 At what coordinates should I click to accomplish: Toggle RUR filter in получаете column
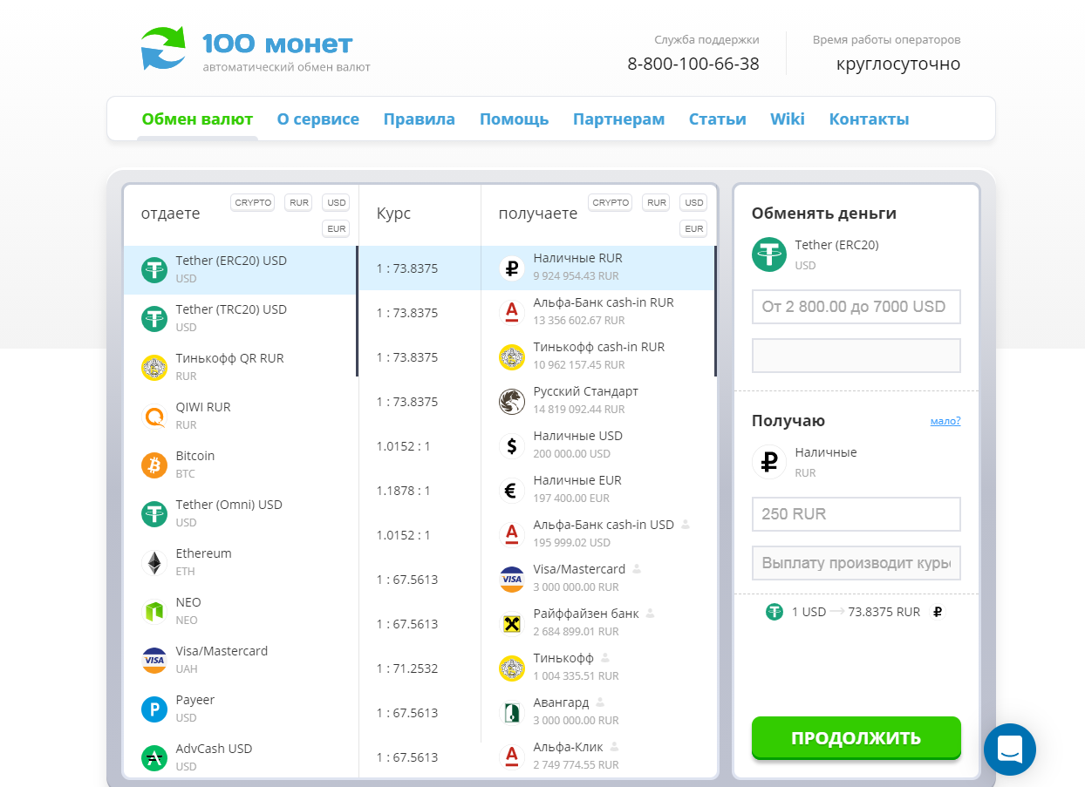[657, 202]
